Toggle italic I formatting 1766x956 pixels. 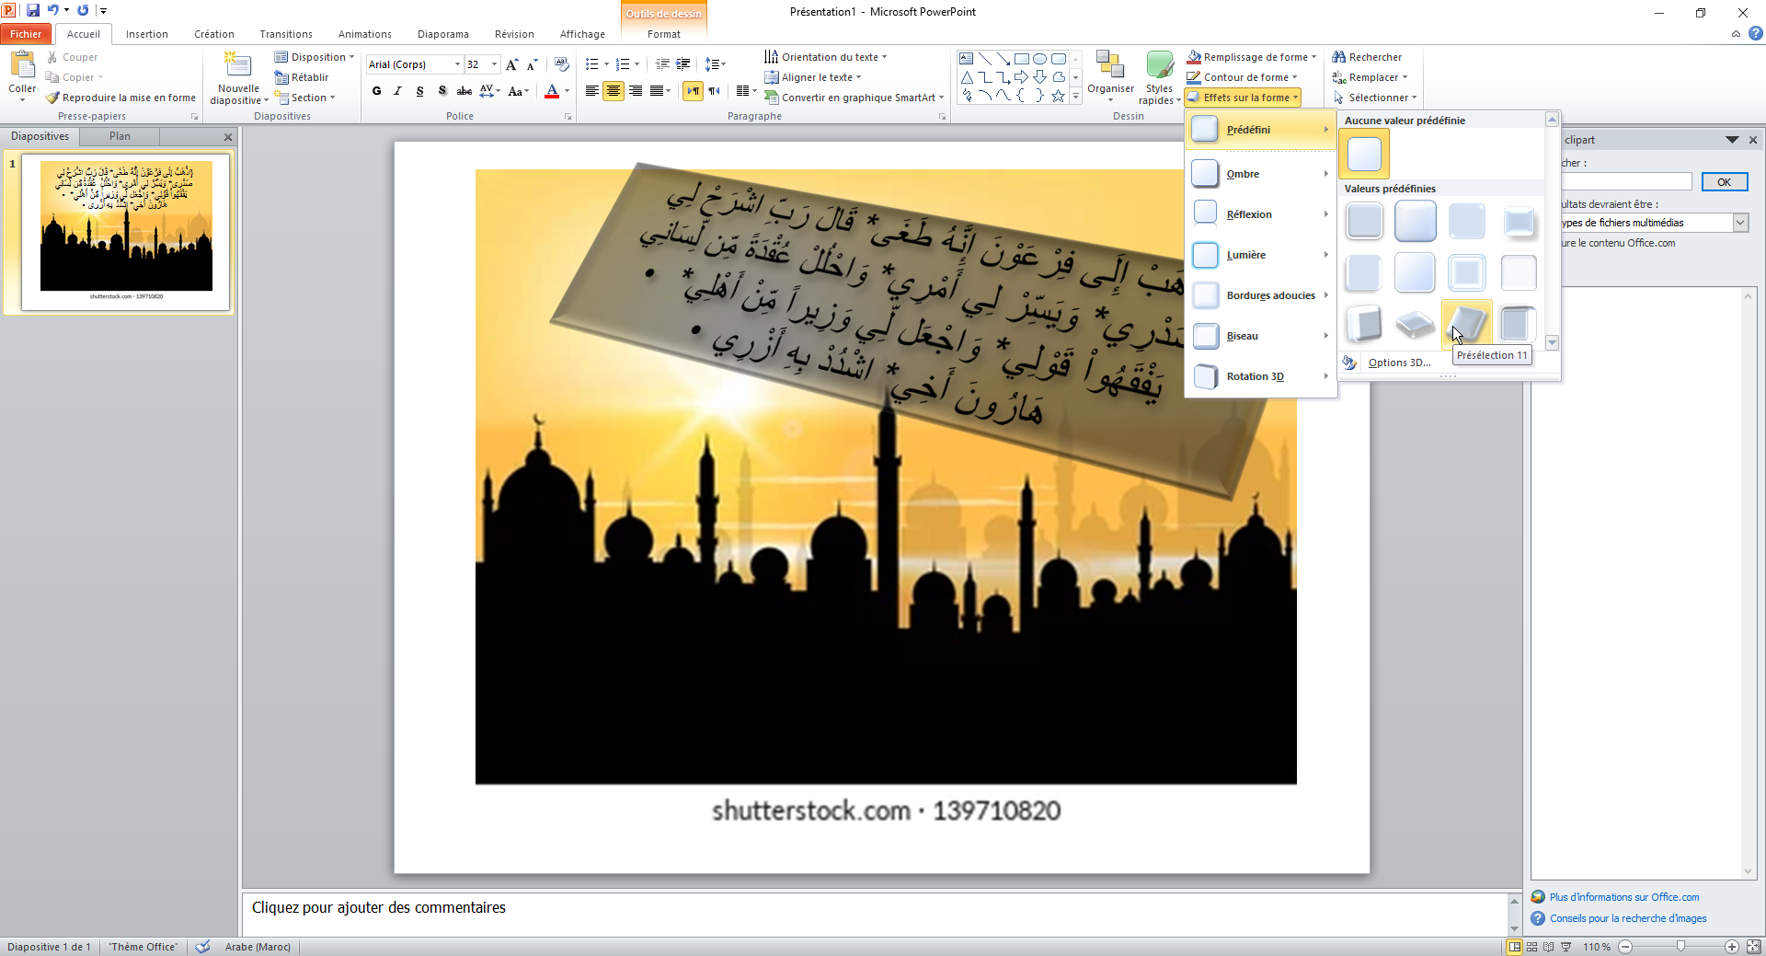tap(397, 91)
